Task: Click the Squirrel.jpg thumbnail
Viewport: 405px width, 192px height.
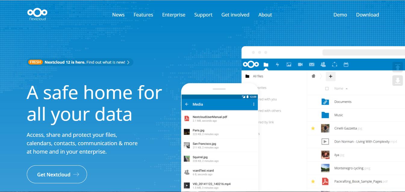Action: click(187, 159)
